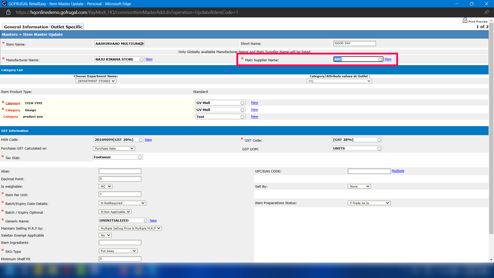Click the Print Preview printer icon
Screen dimensions: 494x278
[x=465, y=20]
